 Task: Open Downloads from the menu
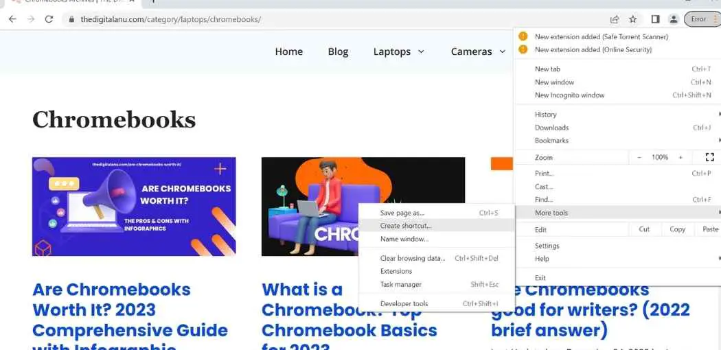[617, 128]
